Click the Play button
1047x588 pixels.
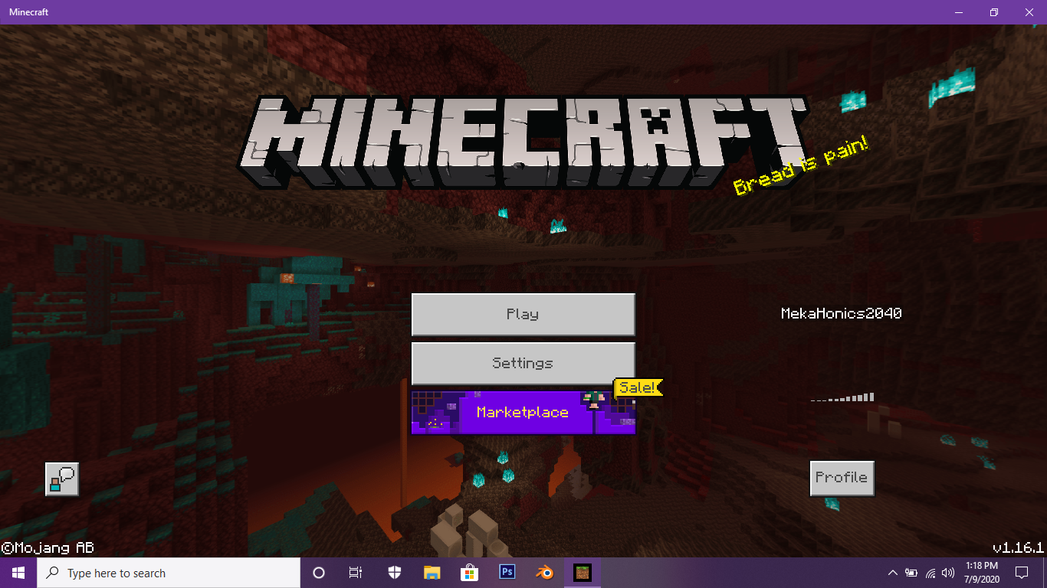point(523,315)
